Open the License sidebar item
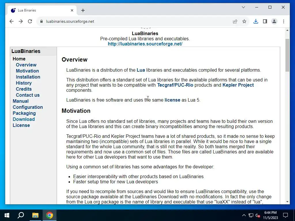This screenshot has height=221, width=295. [x=21, y=125]
